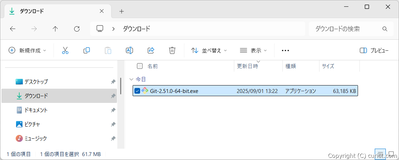
Task: Click the Share icon in toolbar
Action: coord(151,50)
